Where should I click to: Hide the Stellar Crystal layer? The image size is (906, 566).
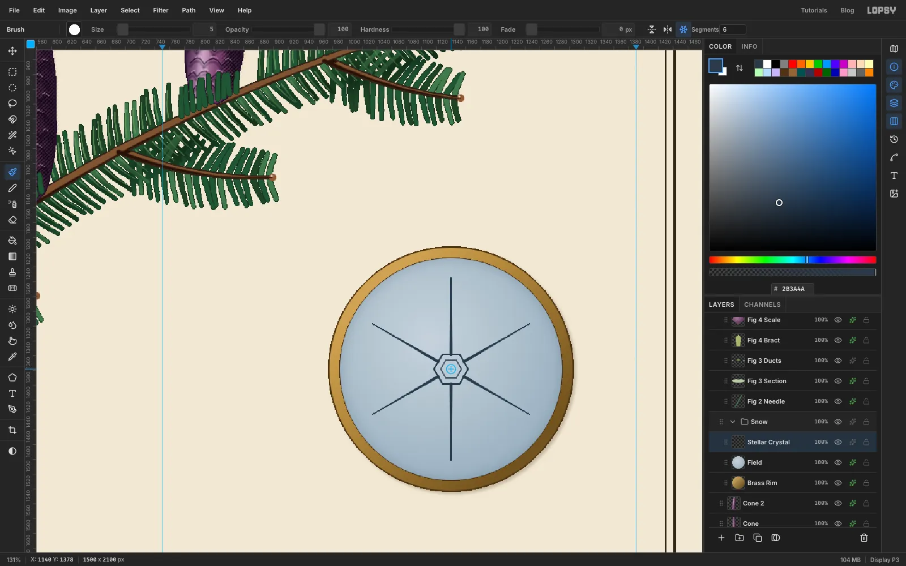(x=838, y=442)
